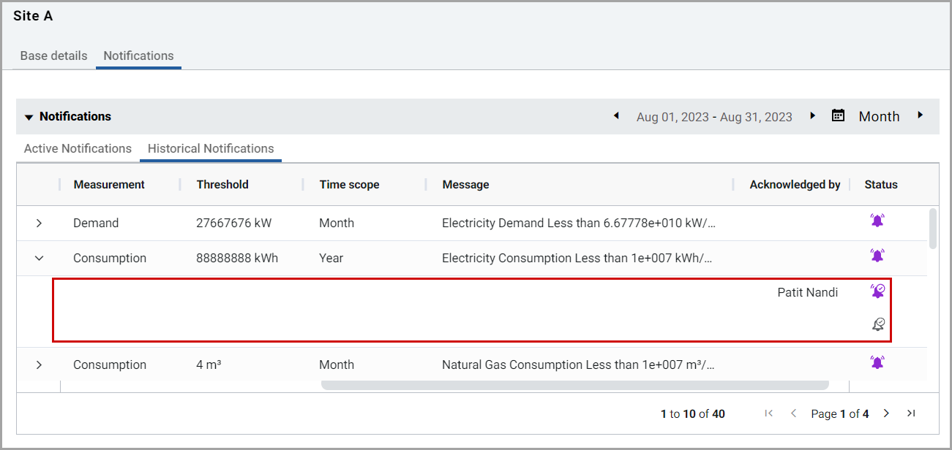
Task: Expand the Natural Gas Consumption row
Action: point(40,365)
